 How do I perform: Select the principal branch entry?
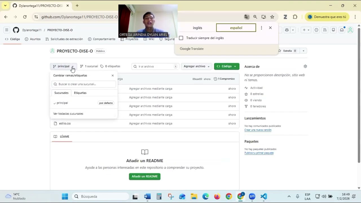(x=84, y=103)
